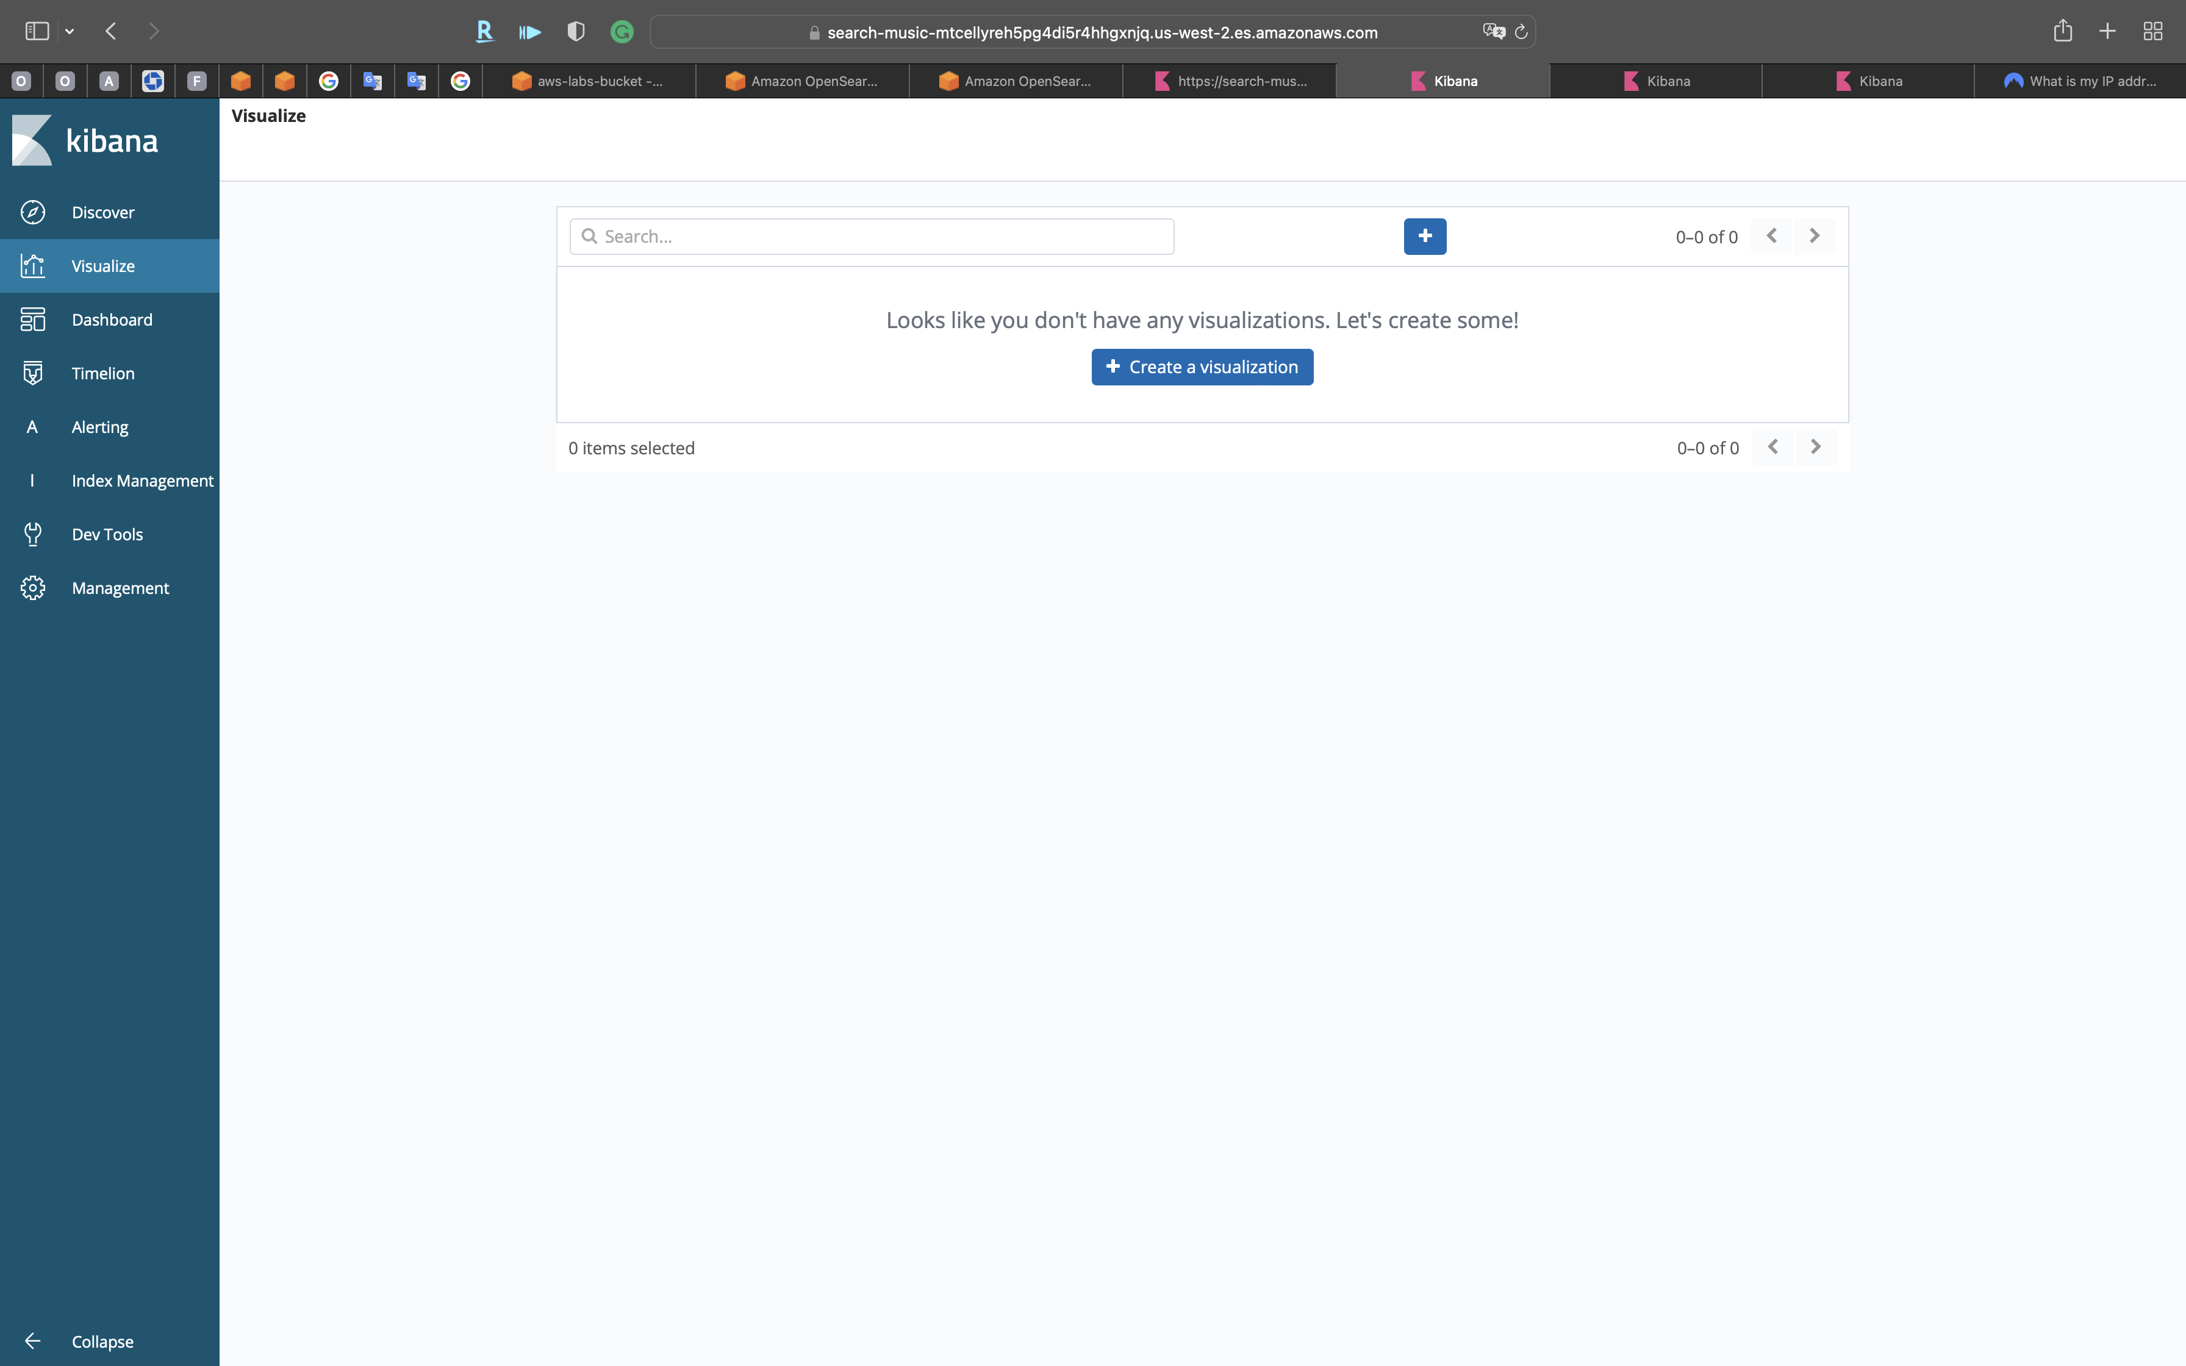Go to previous page in bottom pagination

pos(1772,447)
